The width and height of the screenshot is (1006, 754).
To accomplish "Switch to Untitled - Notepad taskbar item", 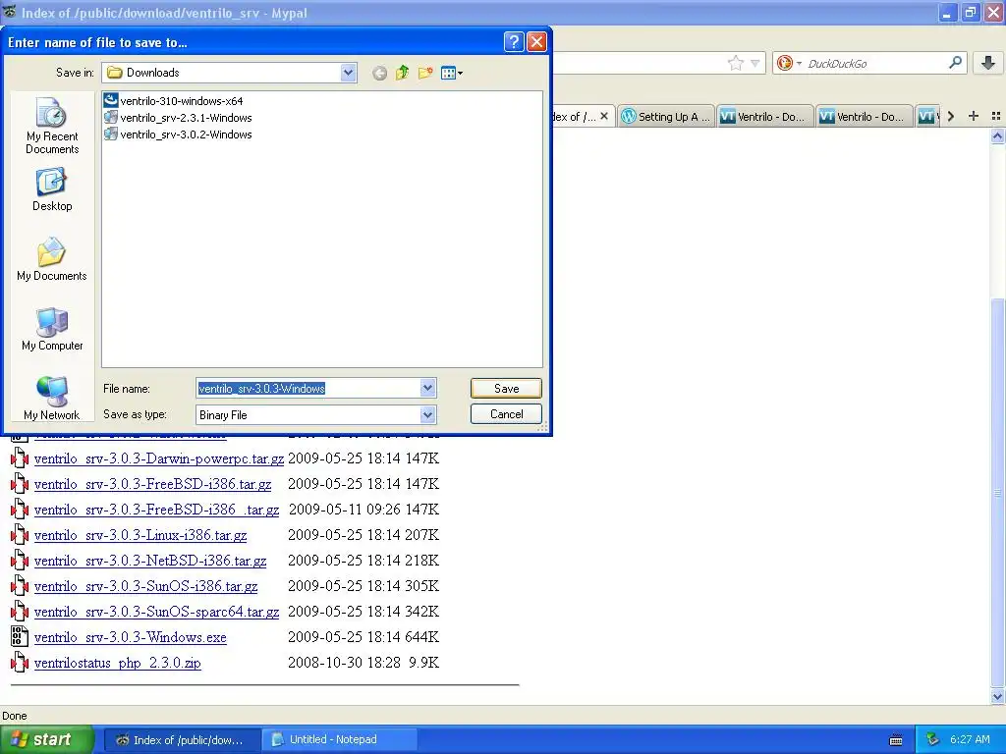I will (340, 740).
